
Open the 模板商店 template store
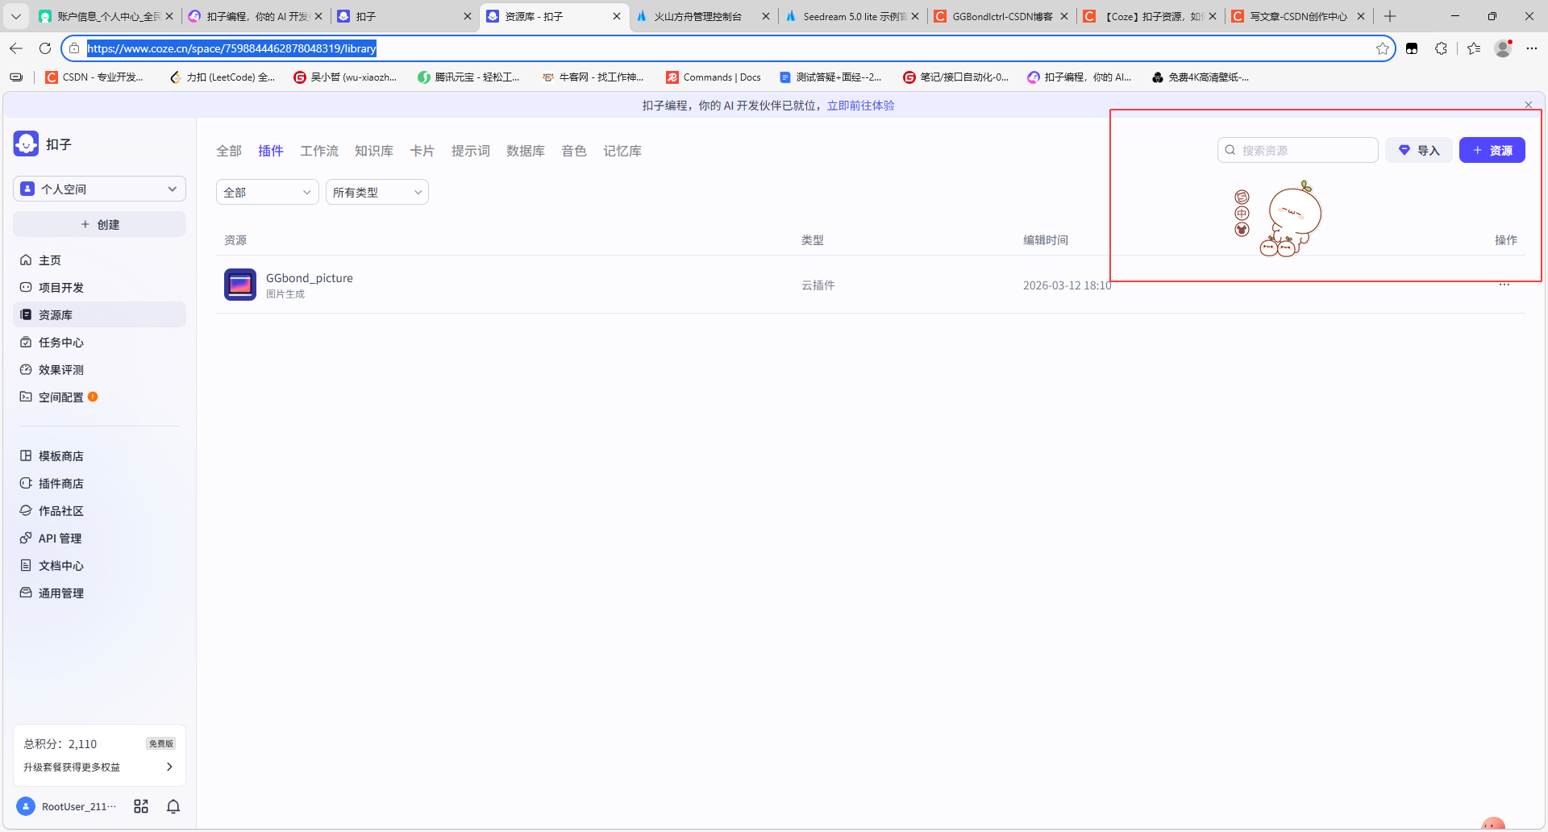coord(99,456)
